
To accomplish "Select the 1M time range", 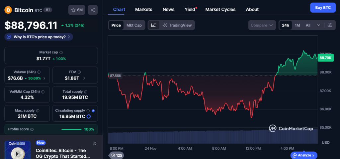I will (x=297, y=25).
